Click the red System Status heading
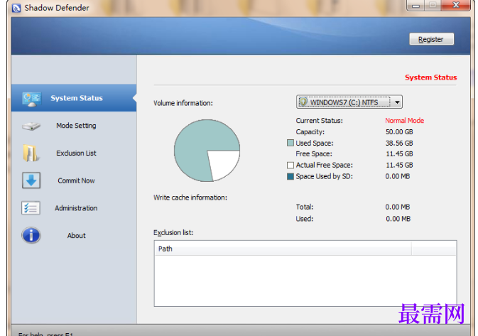Image resolution: width=478 pixels, height=336 pixels. 430,77
